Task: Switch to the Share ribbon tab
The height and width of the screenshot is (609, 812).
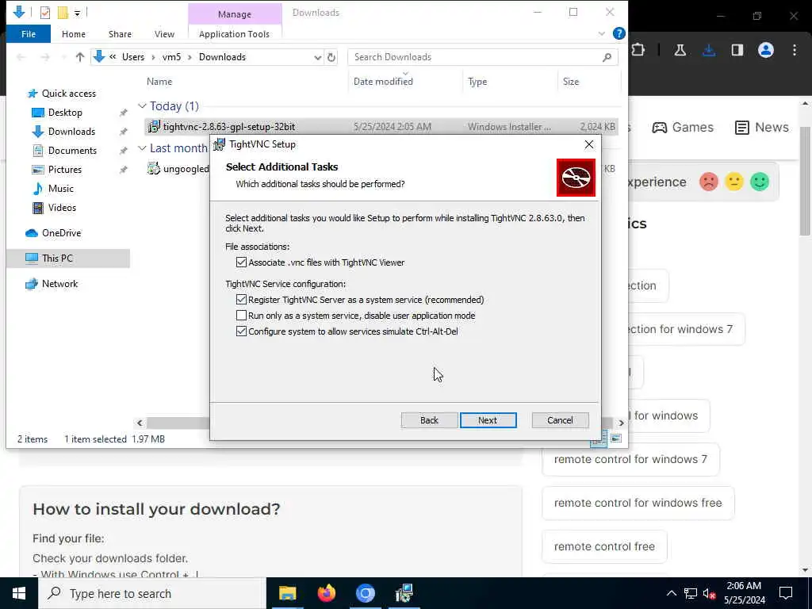Action: click(121, 34)
